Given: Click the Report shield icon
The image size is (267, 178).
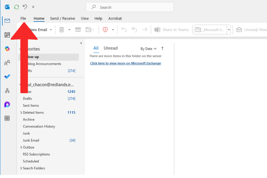Looking at the screenshot, I should (x=105, y=30).
